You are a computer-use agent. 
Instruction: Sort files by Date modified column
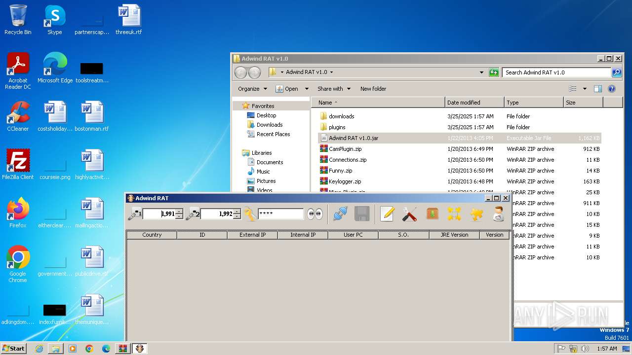(x=474, y=103)
